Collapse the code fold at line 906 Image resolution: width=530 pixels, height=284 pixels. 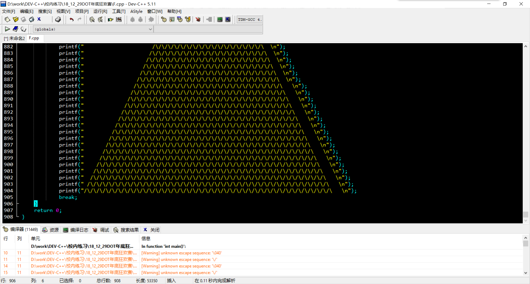click(18, 204)
